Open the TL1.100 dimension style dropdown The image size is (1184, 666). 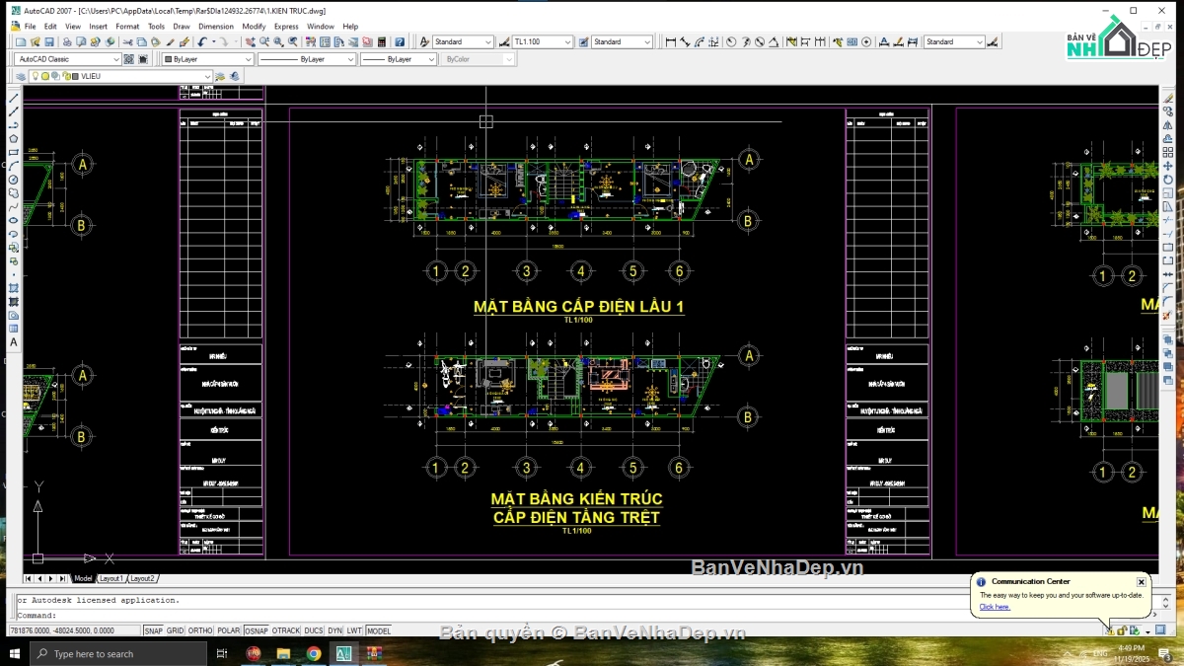(x=543, y=41)
